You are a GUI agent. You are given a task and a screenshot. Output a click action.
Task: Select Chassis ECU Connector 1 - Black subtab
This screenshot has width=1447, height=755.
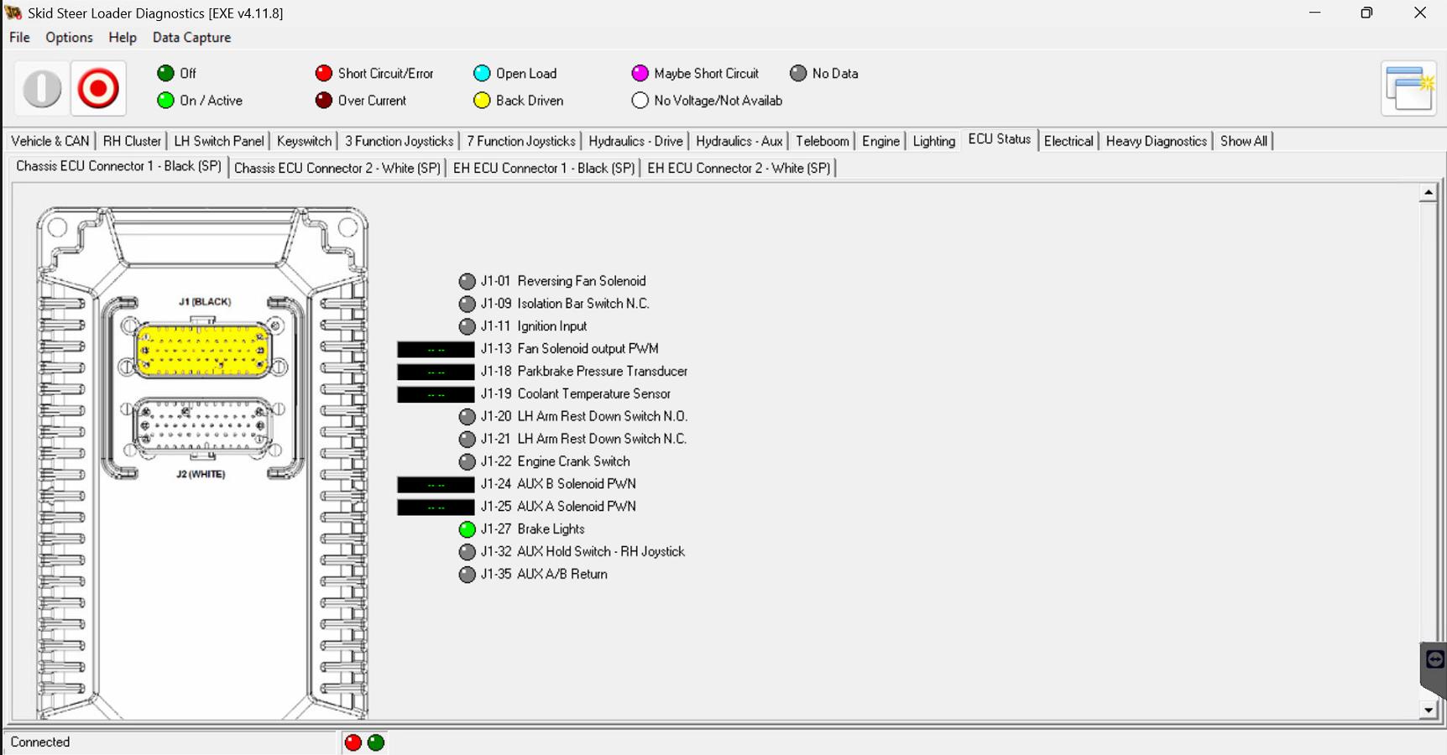pos(118,166)
